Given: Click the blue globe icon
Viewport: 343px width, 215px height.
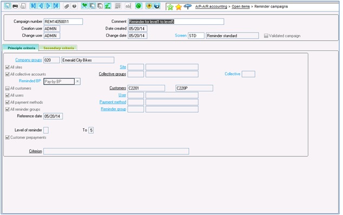Looking at the screenshot, I should (x=157, y=6).
